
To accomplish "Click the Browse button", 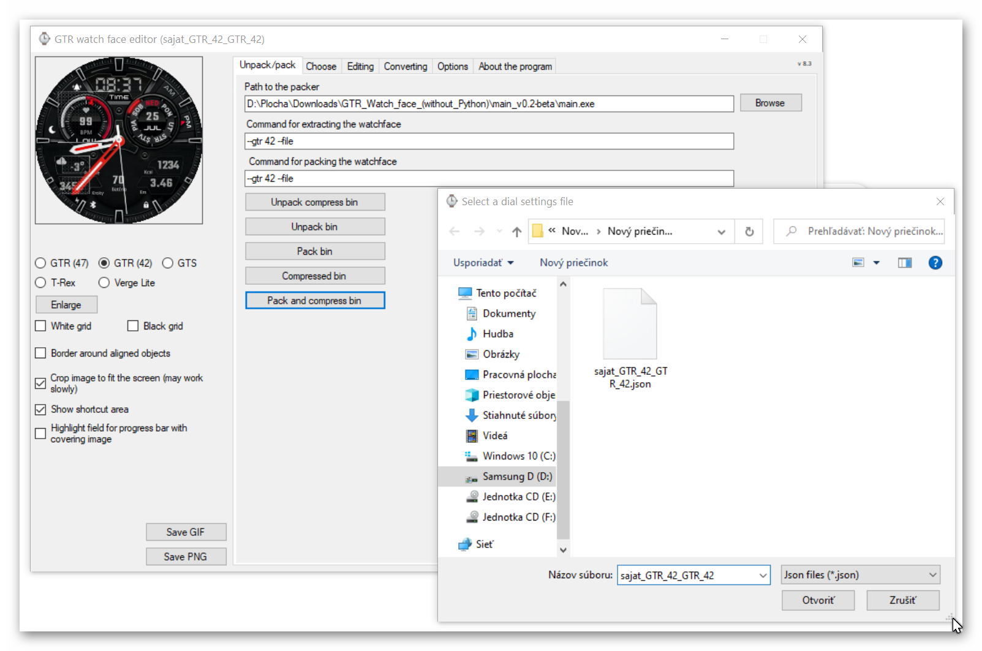I will coord(770,103).
